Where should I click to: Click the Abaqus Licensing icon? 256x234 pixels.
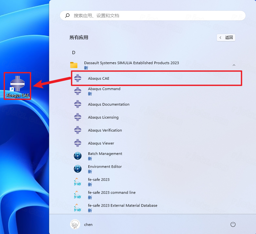coord(78,117)
